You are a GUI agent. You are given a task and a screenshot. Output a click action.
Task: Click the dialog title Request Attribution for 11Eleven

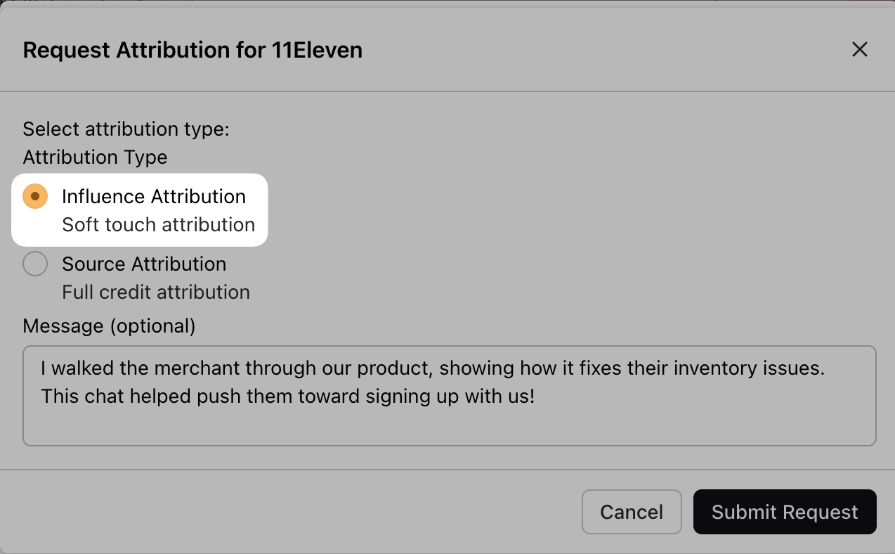[192, 49]
